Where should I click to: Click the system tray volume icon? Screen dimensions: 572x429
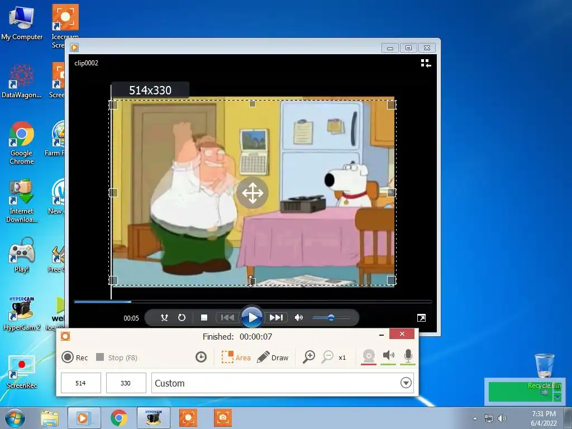(x=502, y=418)
